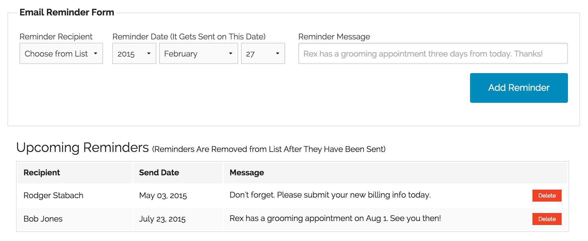Click the Email Reminder Form legend title
588x241 pixels.
click(67, 12)
